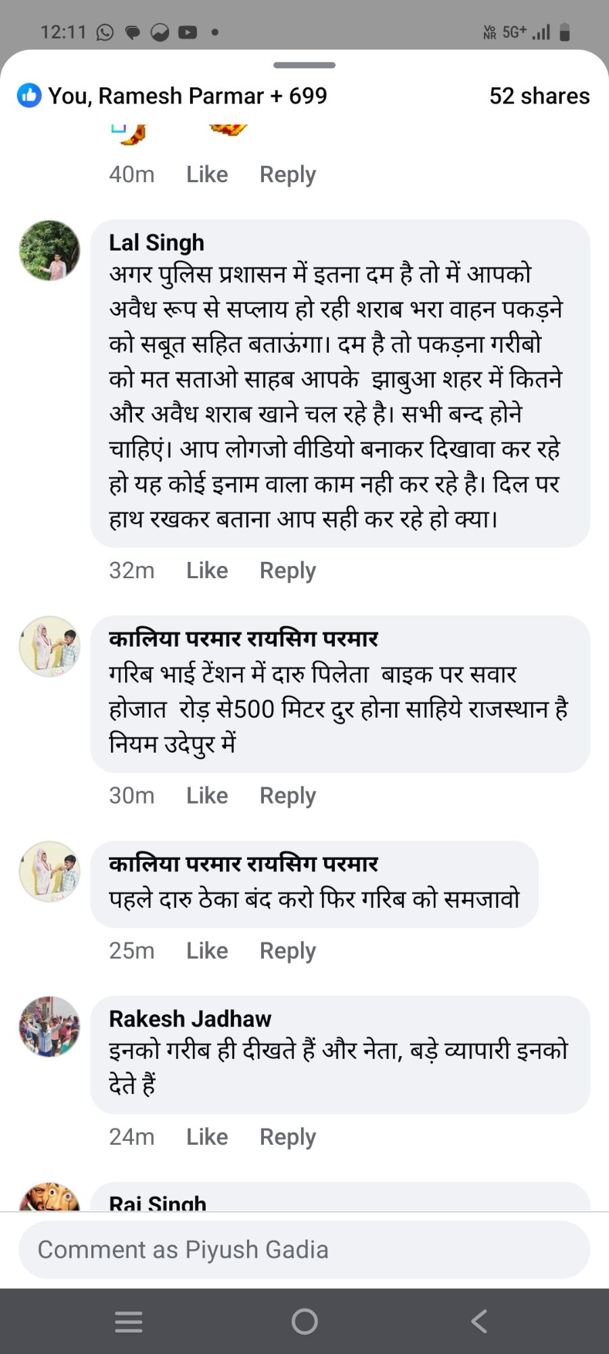View reactions from You, Ramesh Parmar + 699

[x=187, y=95]
